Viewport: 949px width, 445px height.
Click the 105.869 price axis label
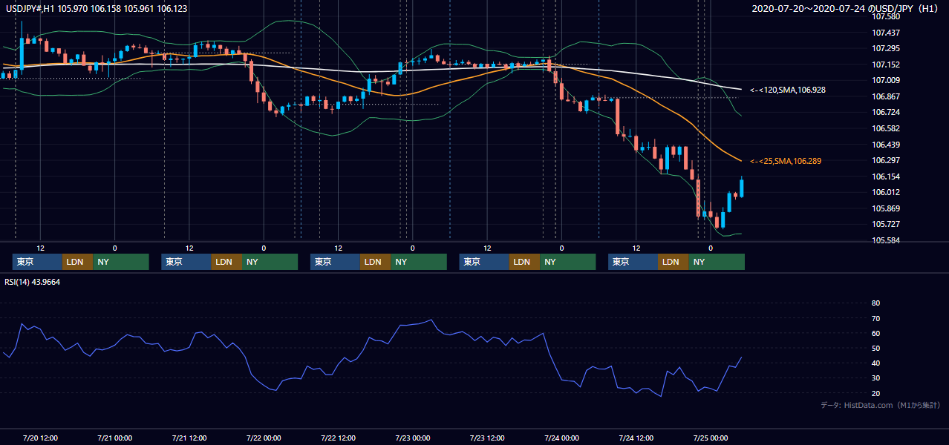[885, 208]
